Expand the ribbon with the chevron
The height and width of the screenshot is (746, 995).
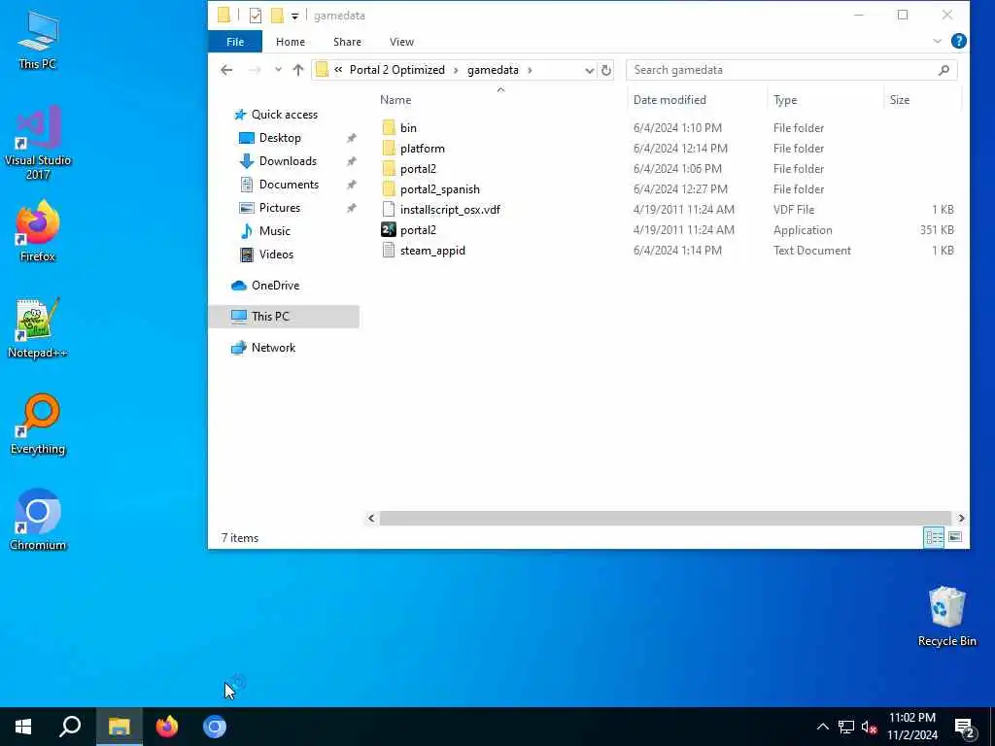click(x=938, y=41)
